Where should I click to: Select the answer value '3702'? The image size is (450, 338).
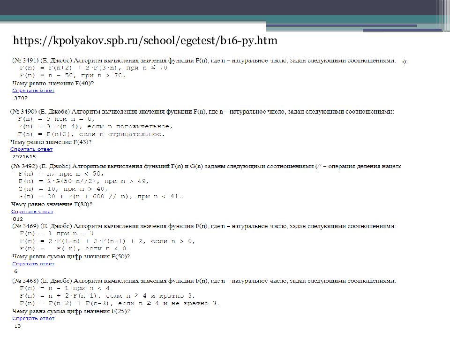(20, 98)
